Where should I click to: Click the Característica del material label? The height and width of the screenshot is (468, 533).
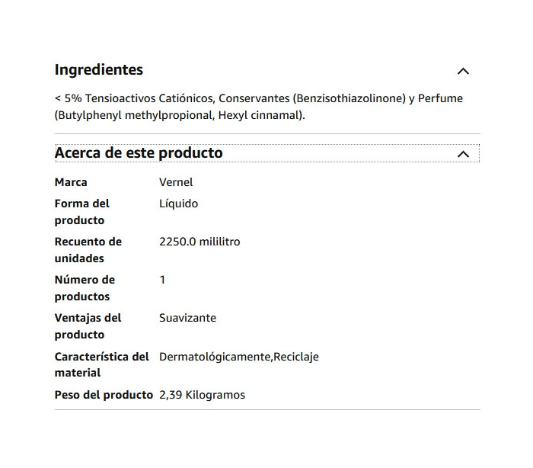pos(101,364)
